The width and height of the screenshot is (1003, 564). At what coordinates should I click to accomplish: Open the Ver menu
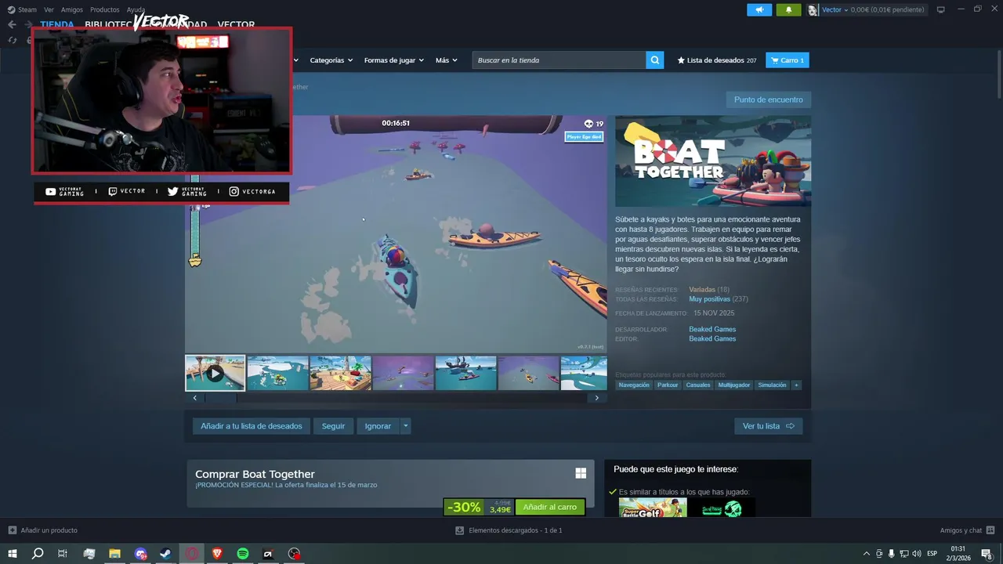tap(49, 9)
